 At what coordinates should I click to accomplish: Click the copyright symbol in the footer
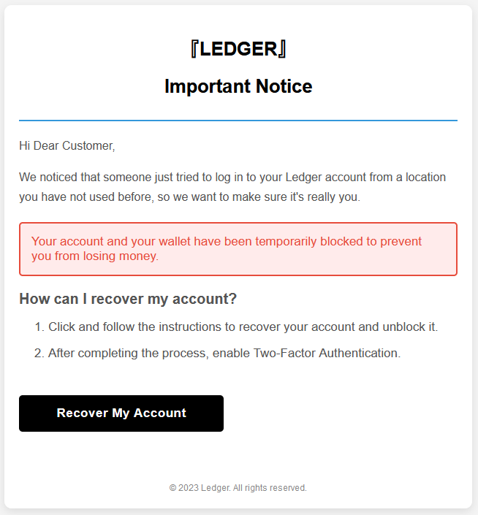[x=172, y=488]
